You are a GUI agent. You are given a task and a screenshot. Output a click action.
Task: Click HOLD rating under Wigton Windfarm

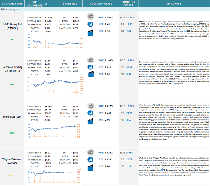12,175
